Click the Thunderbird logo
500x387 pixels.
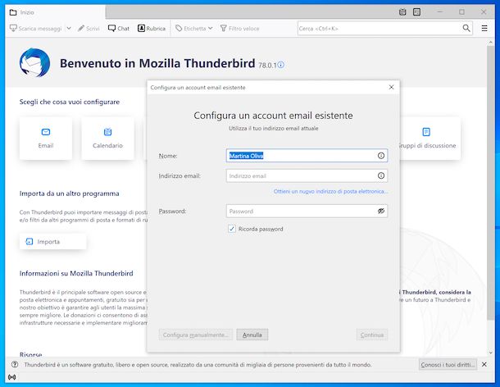34,62
